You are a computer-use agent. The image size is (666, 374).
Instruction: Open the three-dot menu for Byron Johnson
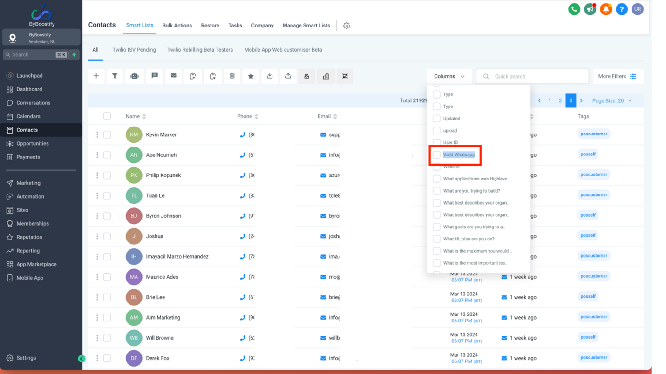(x=97, y=216)
